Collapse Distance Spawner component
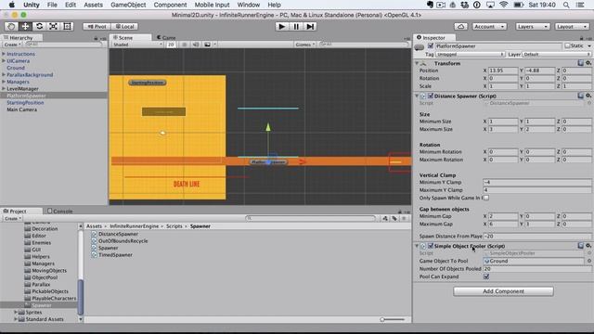Screen dimensions: 594x334 tap(417, 96)
